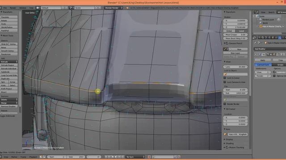The height and width of the screenshot is (160, 286).
Task: Open the Help menu
Action: point(31,8)
